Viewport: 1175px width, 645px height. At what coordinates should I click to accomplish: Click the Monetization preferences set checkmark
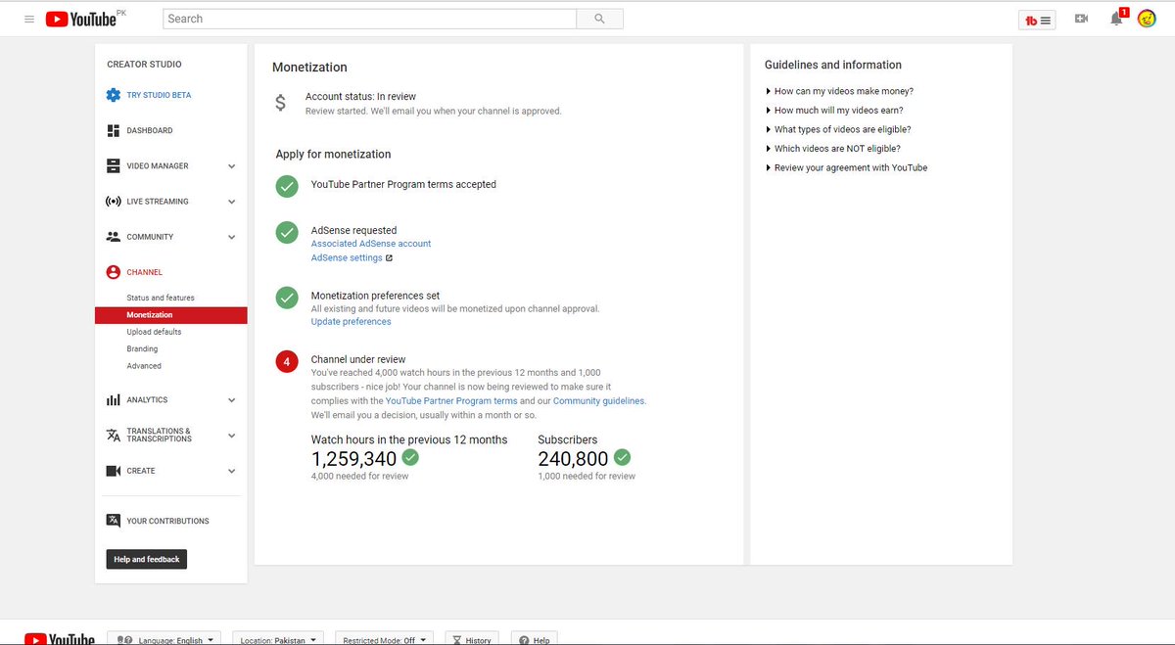287,298
